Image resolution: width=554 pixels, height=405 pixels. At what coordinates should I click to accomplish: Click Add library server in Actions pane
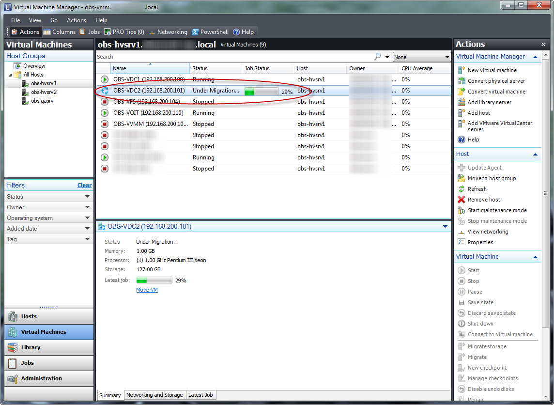[489, 102]
